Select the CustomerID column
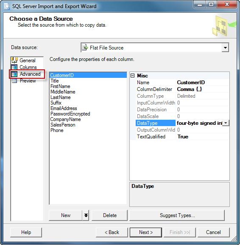Image resolution: width=240 pixels, height=245 pixels. coord(88,75)
